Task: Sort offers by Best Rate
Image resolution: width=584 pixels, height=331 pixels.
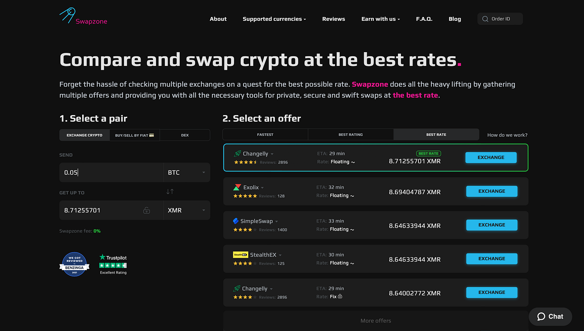Action: click(436, 134)
